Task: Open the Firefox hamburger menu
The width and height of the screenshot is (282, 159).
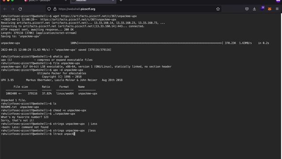Action: click(277, 9)
